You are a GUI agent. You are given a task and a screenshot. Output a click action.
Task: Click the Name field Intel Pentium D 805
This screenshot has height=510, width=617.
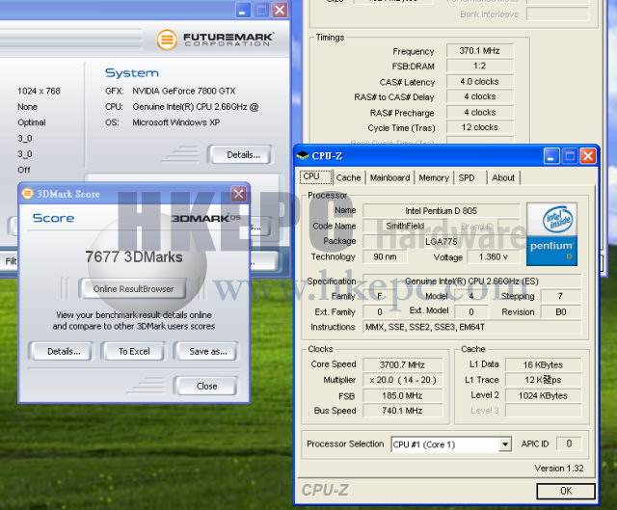coord(442,211)
